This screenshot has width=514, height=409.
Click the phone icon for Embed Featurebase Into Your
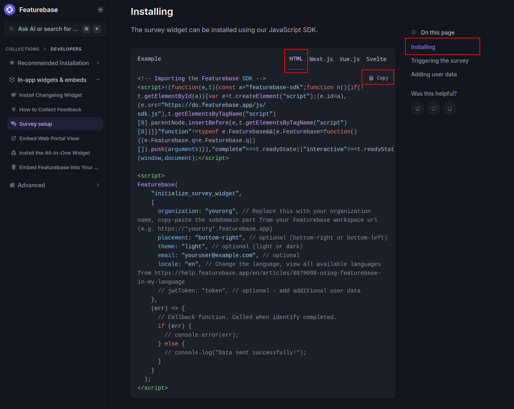14,168
